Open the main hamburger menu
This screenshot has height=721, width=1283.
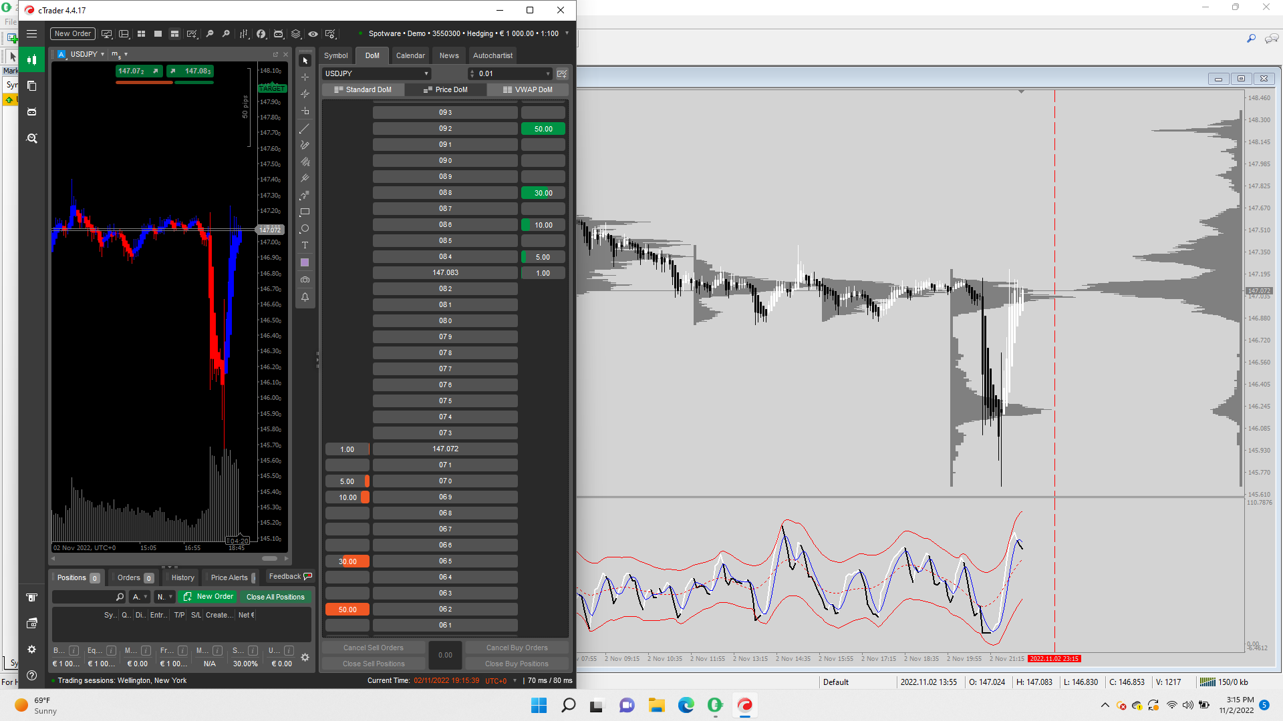tap(31, 33)
